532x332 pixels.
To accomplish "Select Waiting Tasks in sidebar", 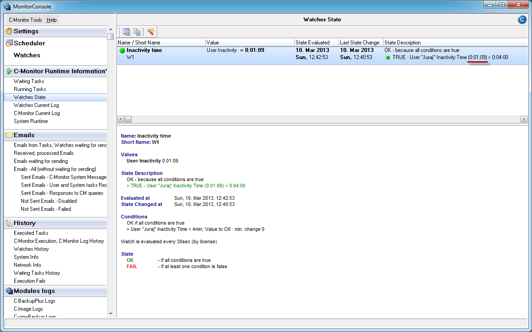I will point(29,81).
